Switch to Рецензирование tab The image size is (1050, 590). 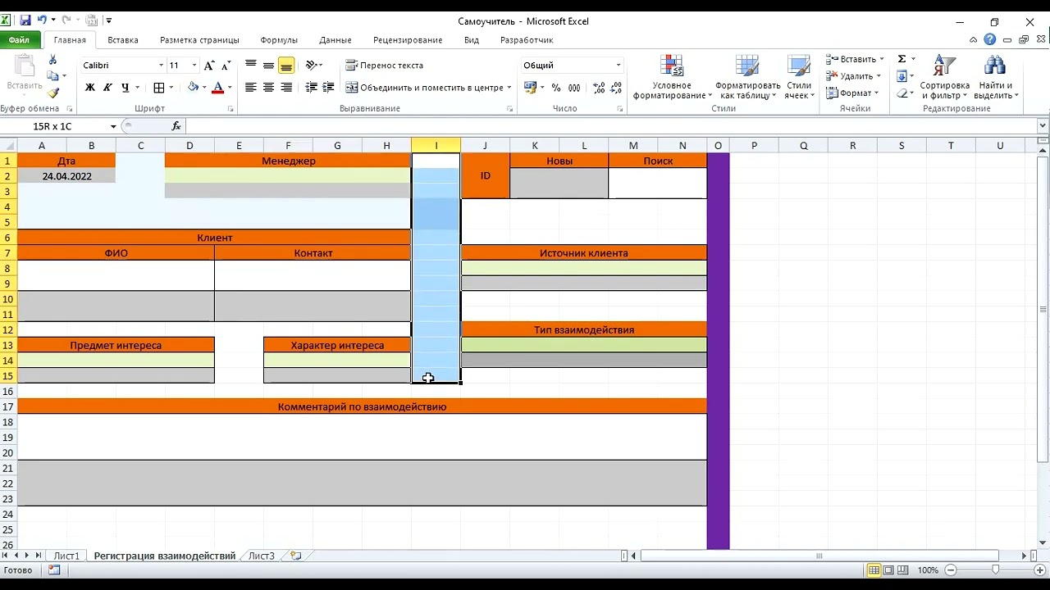click(x=408, y=40)
